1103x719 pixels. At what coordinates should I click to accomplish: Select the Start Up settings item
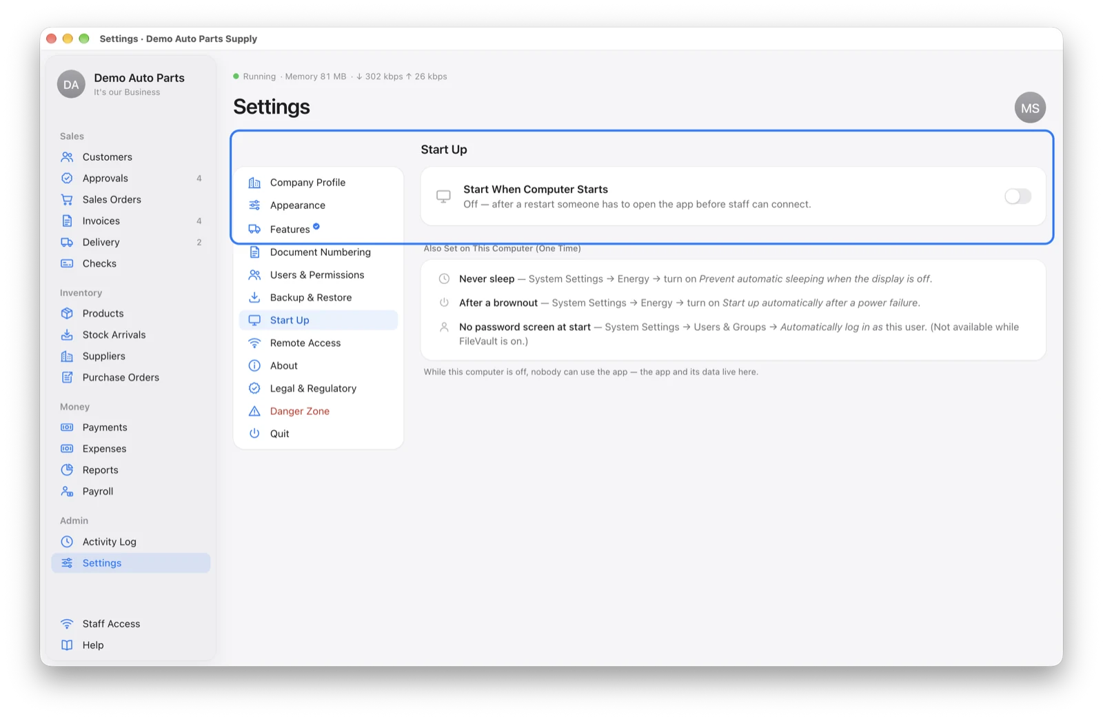point(318,321)
